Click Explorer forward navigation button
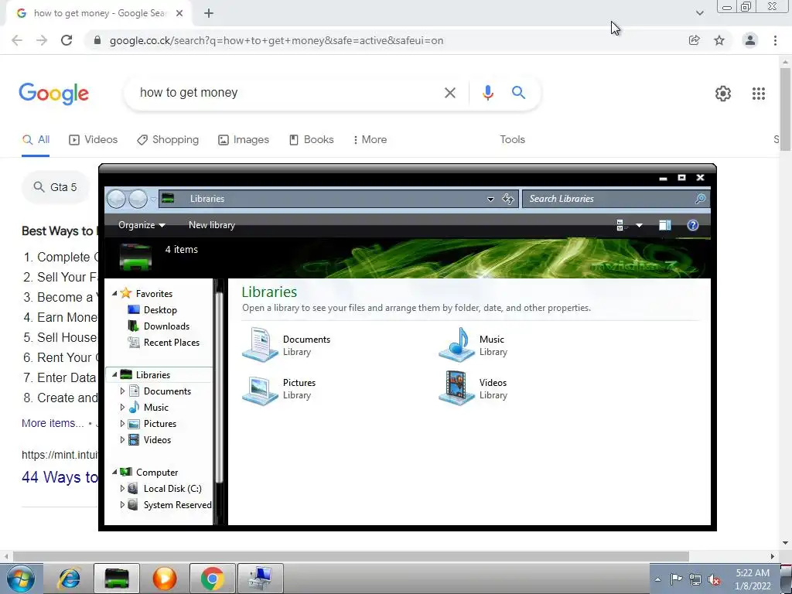The width and height of the screenshot is (792, 594). [x=138, y=199]
